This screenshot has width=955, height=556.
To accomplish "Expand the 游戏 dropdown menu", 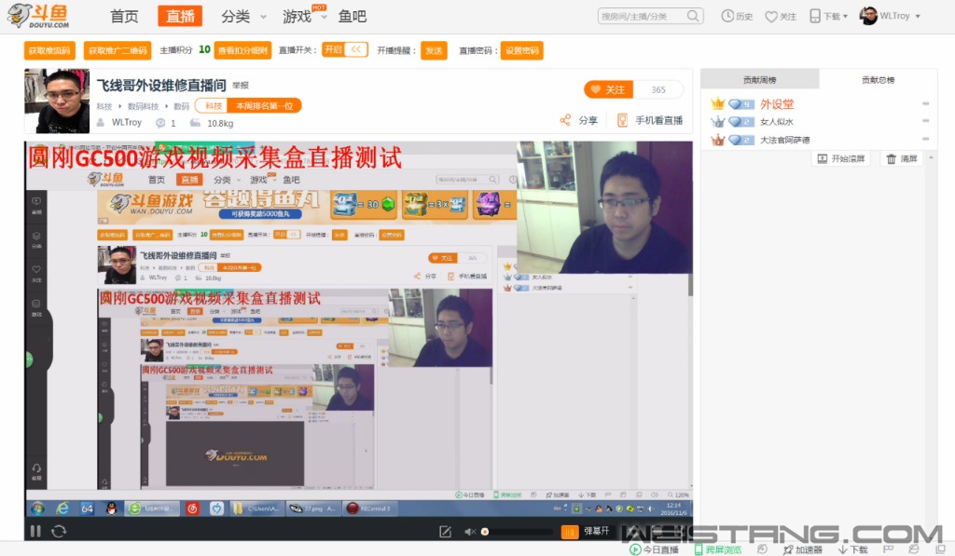I will (x=305, y=17).
